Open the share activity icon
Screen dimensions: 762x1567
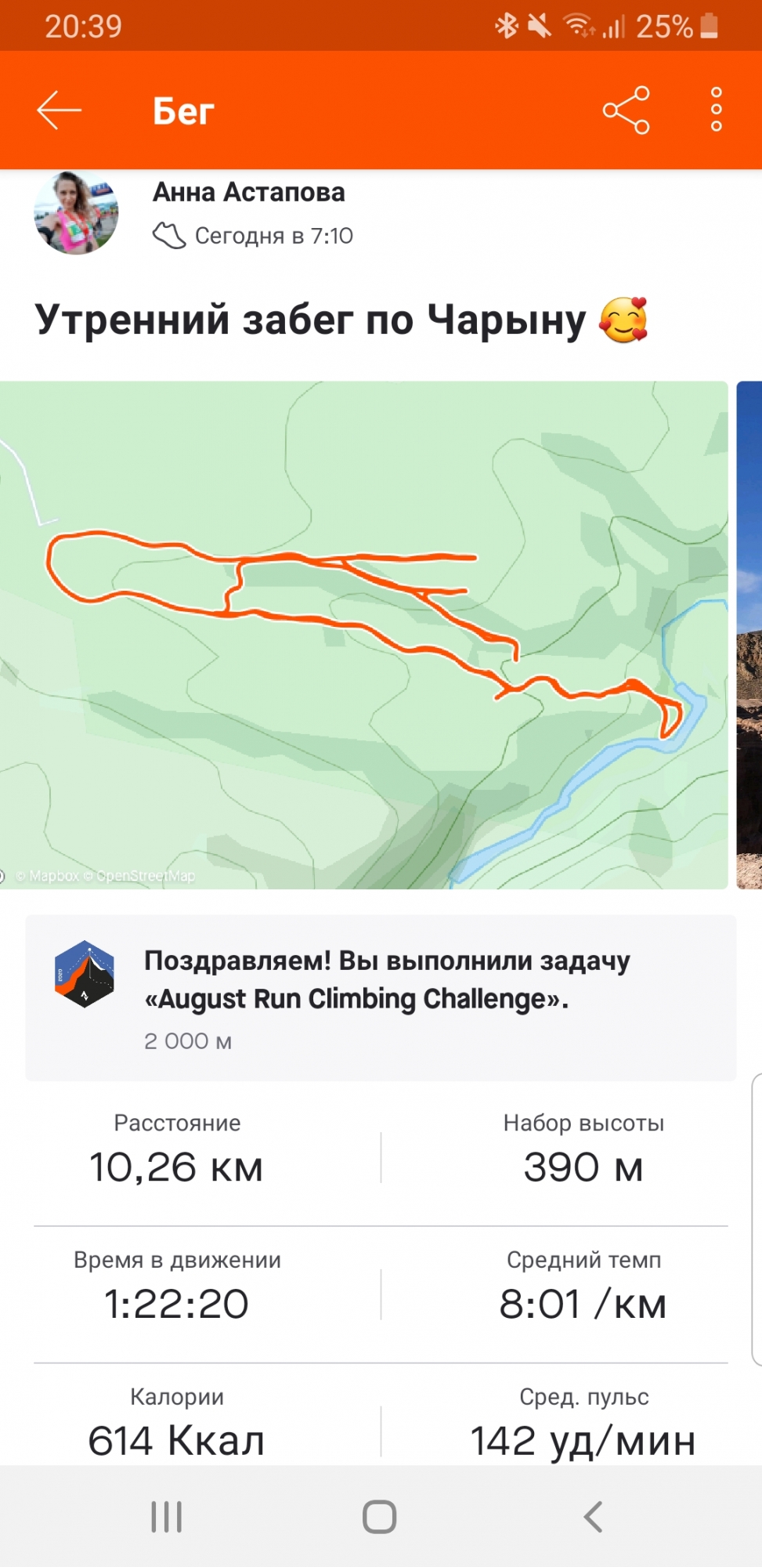626,110
